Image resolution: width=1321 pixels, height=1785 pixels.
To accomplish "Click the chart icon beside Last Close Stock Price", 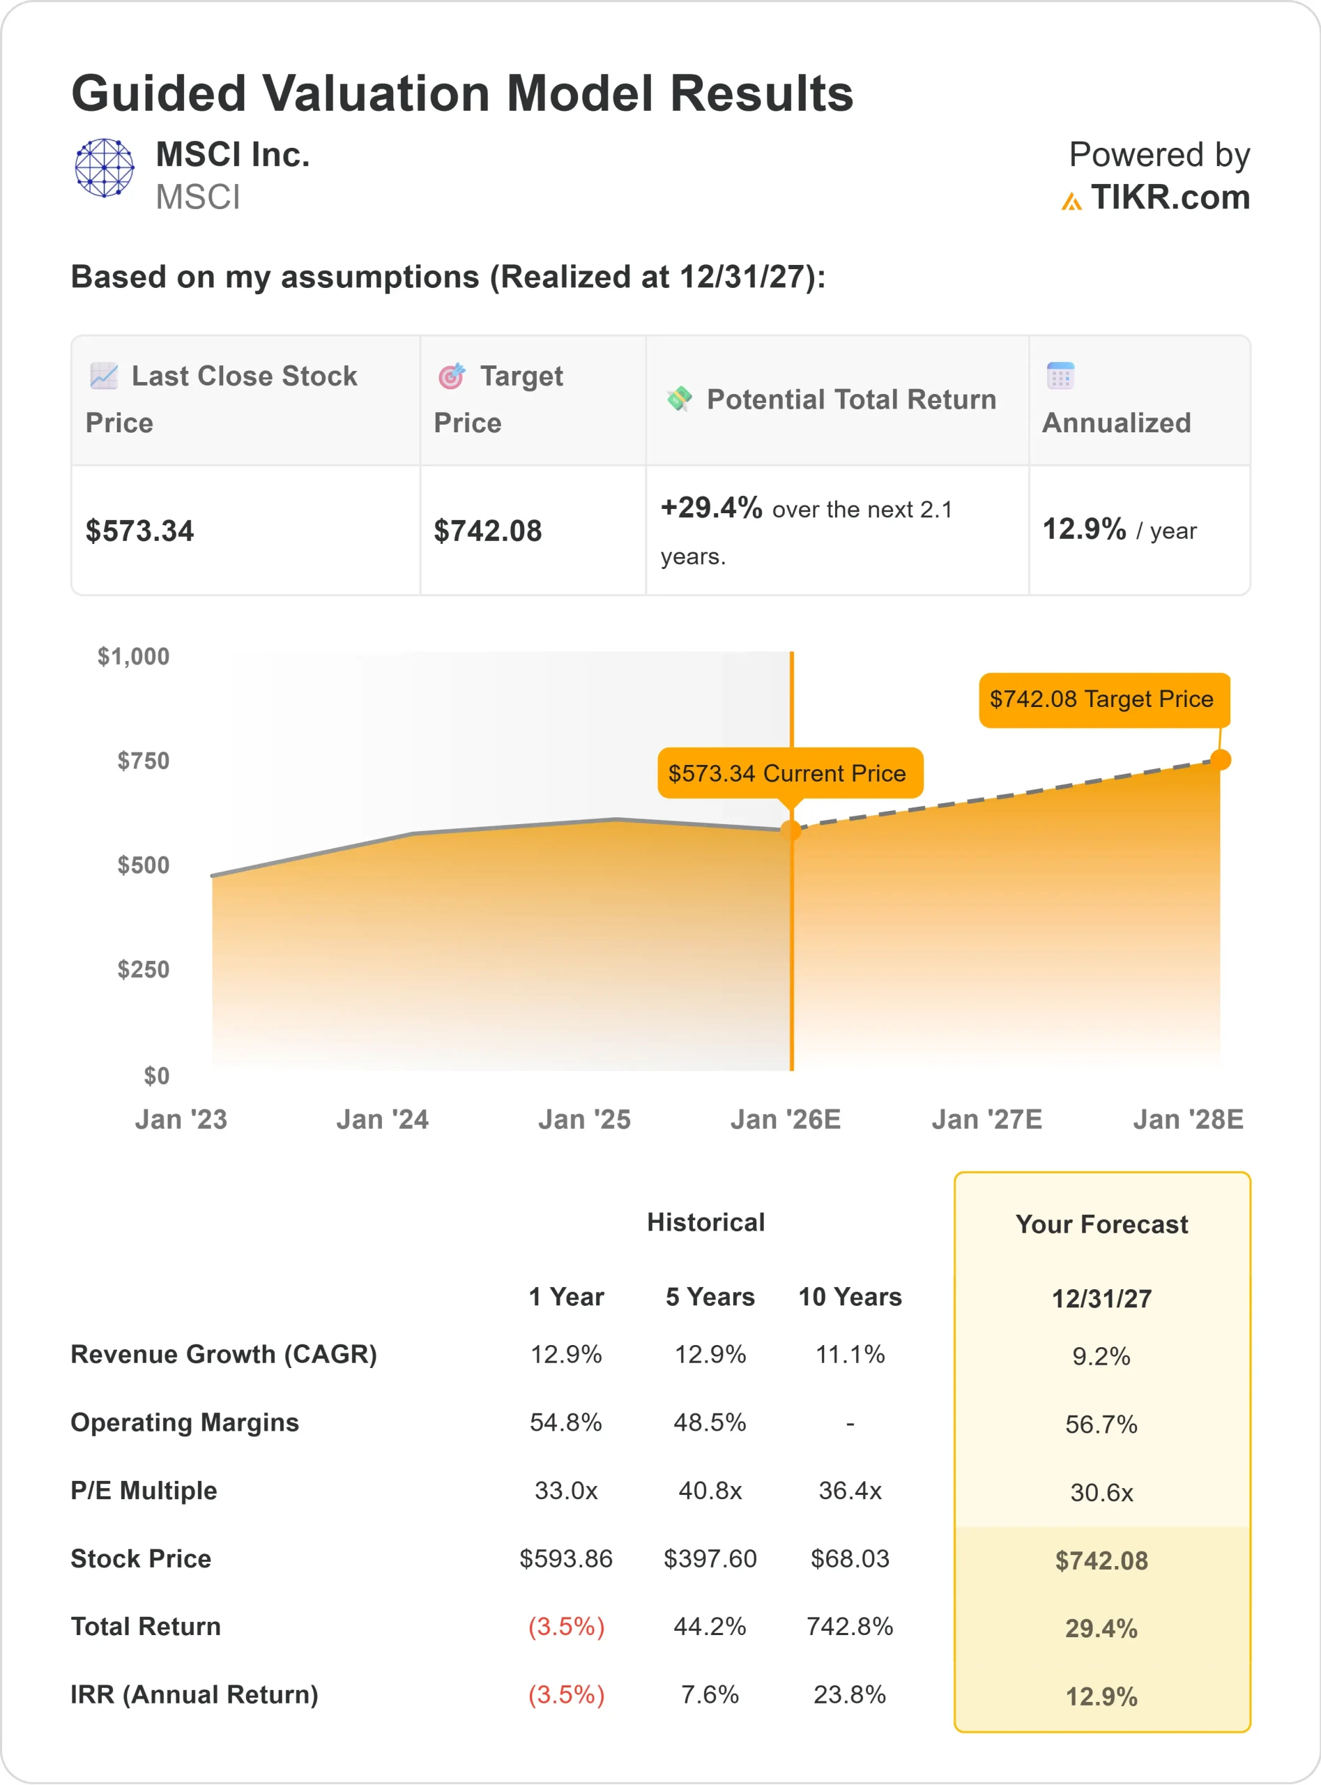I will tap(104, 376).
